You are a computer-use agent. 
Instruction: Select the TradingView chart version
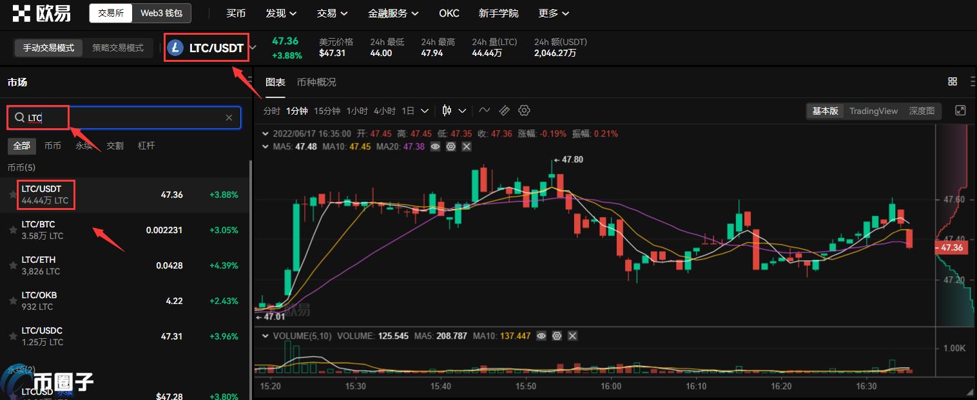pyautogui.click(x=873, y=111)
